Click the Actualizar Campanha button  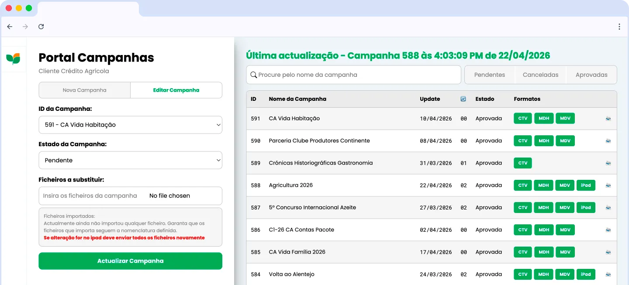(130, 261)
